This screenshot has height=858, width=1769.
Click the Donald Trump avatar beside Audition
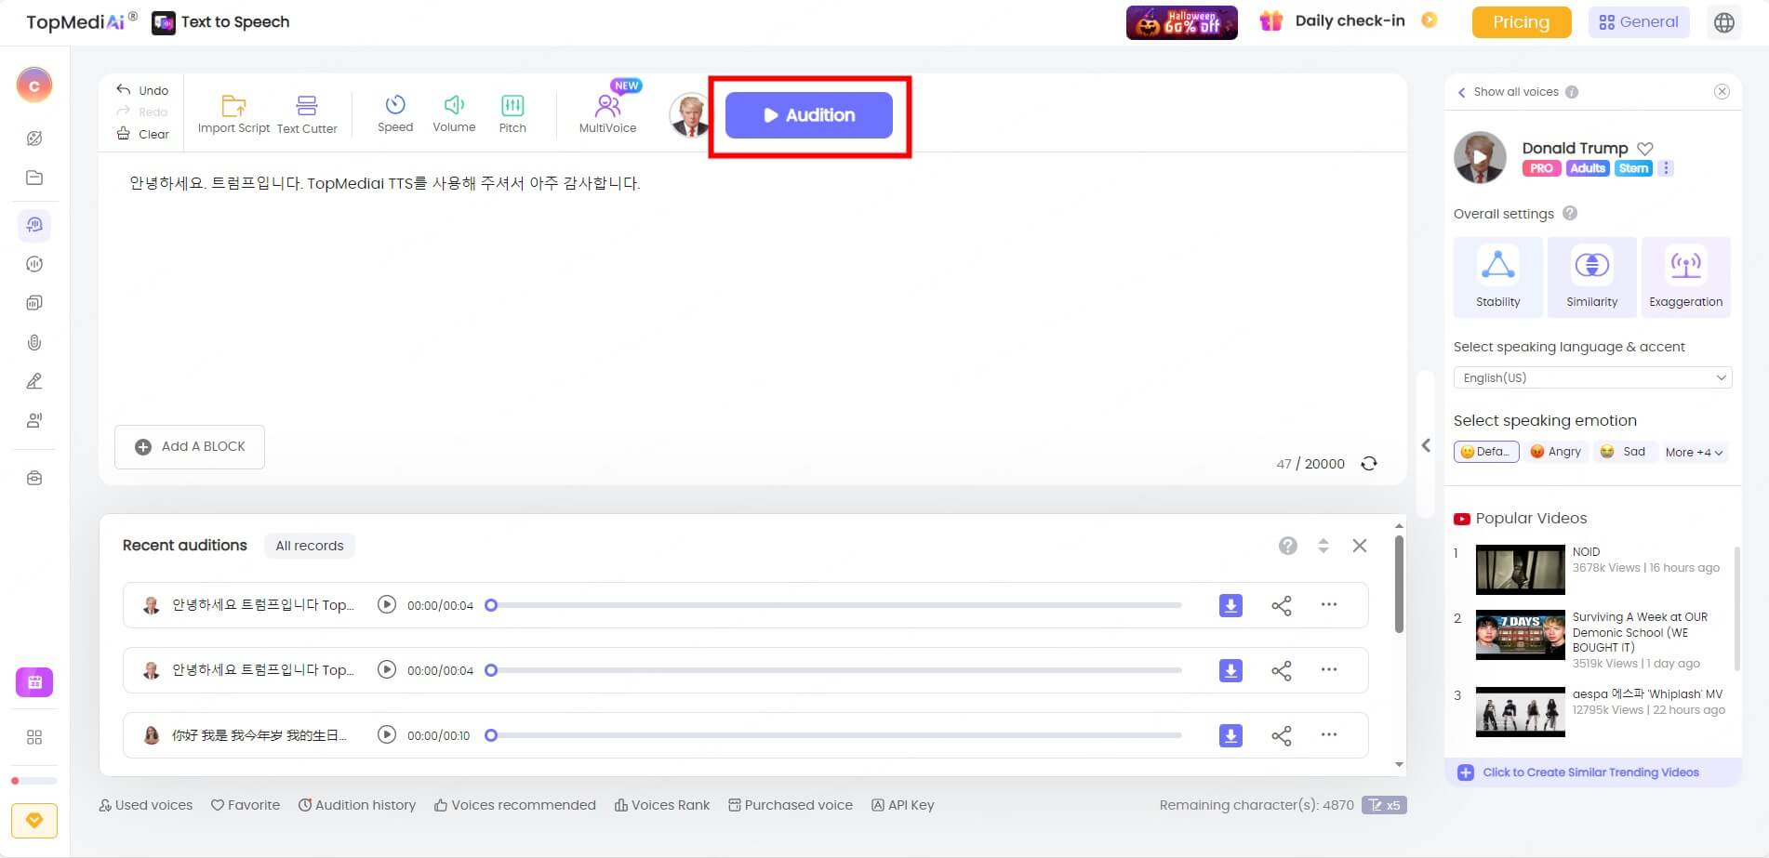coord(689,115)
